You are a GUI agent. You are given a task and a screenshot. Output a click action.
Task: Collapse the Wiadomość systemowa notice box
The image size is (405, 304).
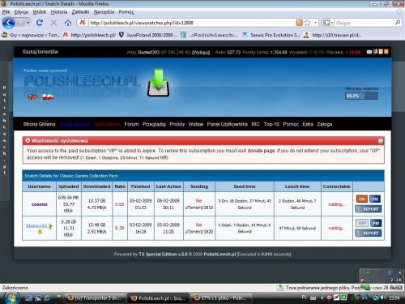(381, 141)
